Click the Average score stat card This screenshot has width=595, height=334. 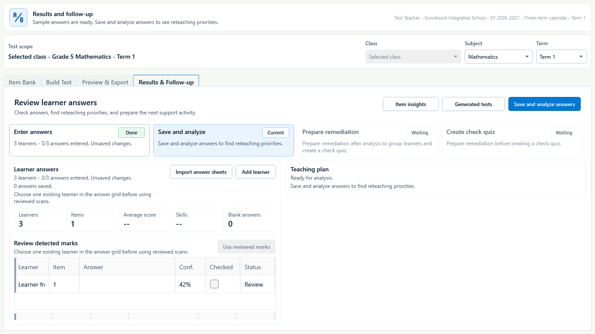(143, 220)
